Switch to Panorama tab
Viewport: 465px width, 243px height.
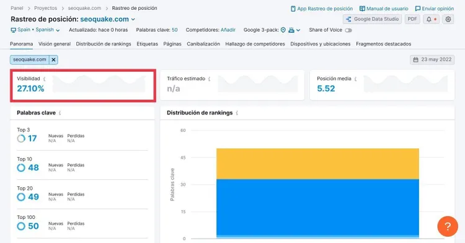[x=21, y=44]
